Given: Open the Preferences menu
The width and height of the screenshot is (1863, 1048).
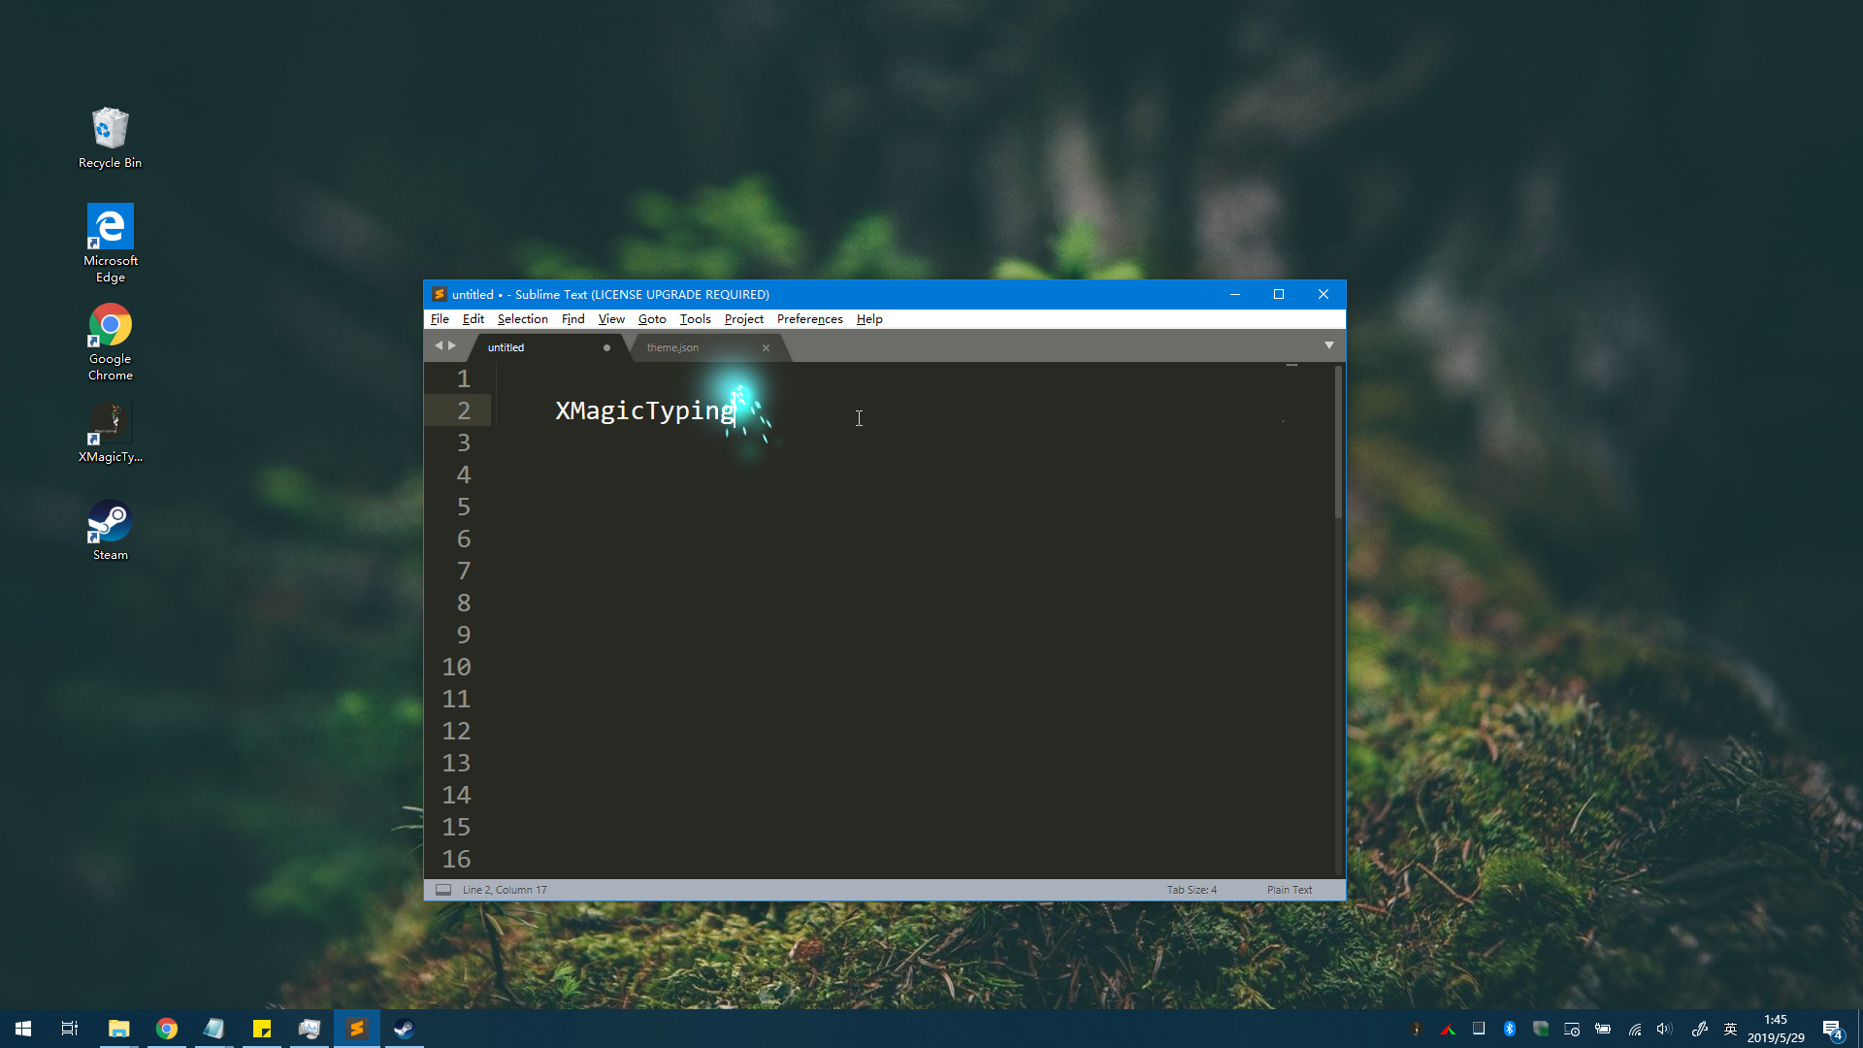Looking at the screenshot, I should (x=809, y=319).
